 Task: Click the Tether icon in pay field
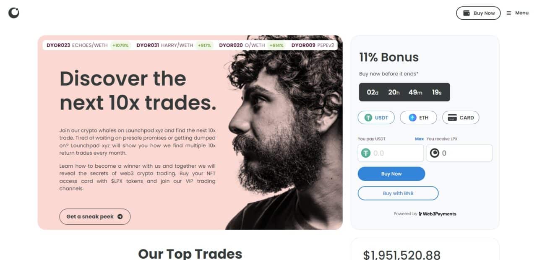(366, 153)
